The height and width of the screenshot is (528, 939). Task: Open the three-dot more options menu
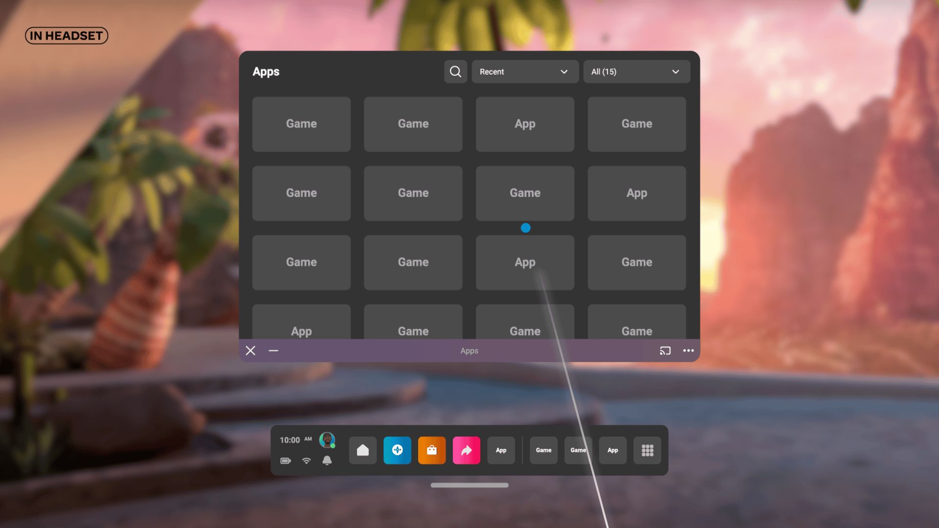tap(688, 351)
